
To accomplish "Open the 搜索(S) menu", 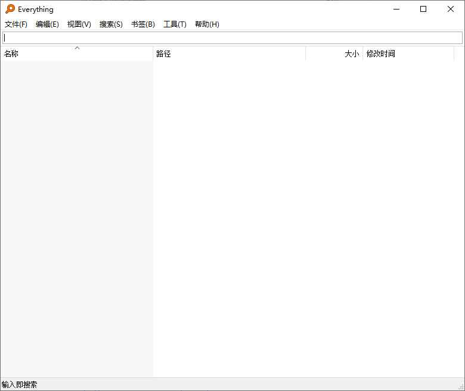I will click(111, 24).
